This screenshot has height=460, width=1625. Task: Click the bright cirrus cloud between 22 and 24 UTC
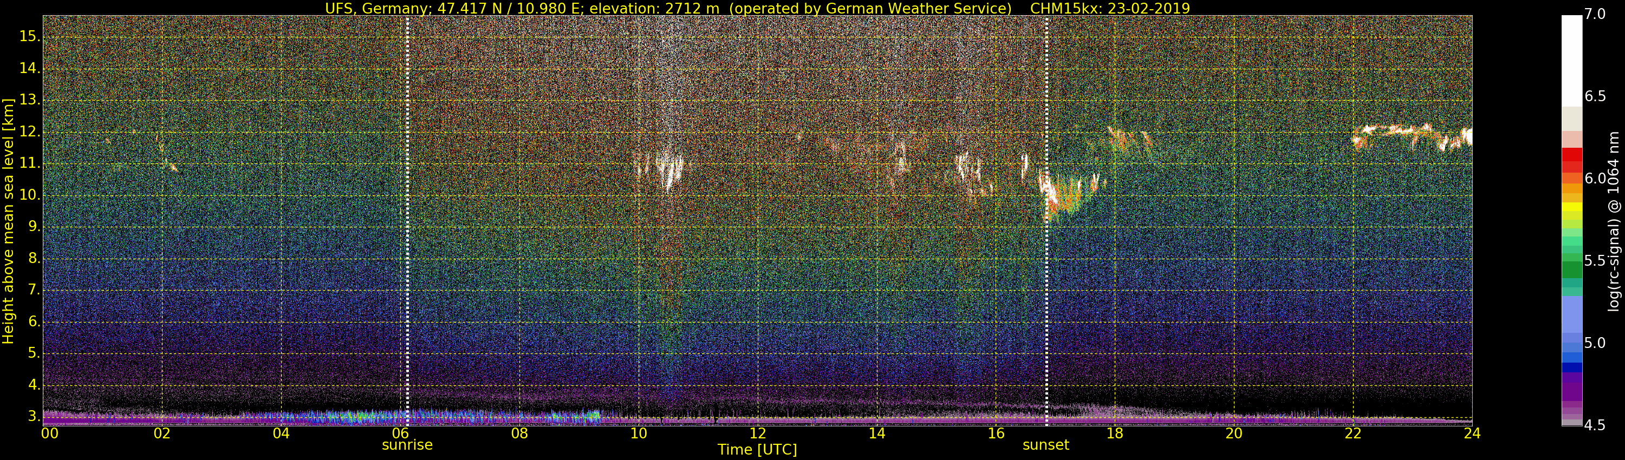pyautogui.click(x=1413, y=137)
